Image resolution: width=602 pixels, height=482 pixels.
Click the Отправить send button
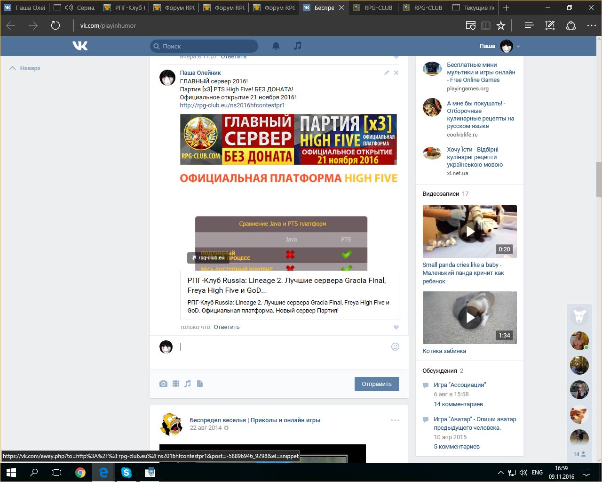coord(377,384)
